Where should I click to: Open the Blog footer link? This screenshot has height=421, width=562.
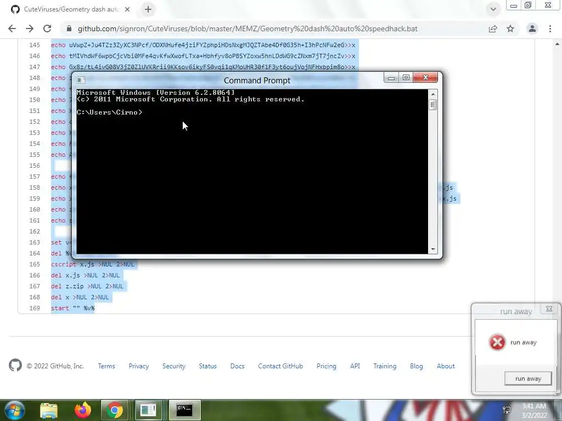(417, 366)
